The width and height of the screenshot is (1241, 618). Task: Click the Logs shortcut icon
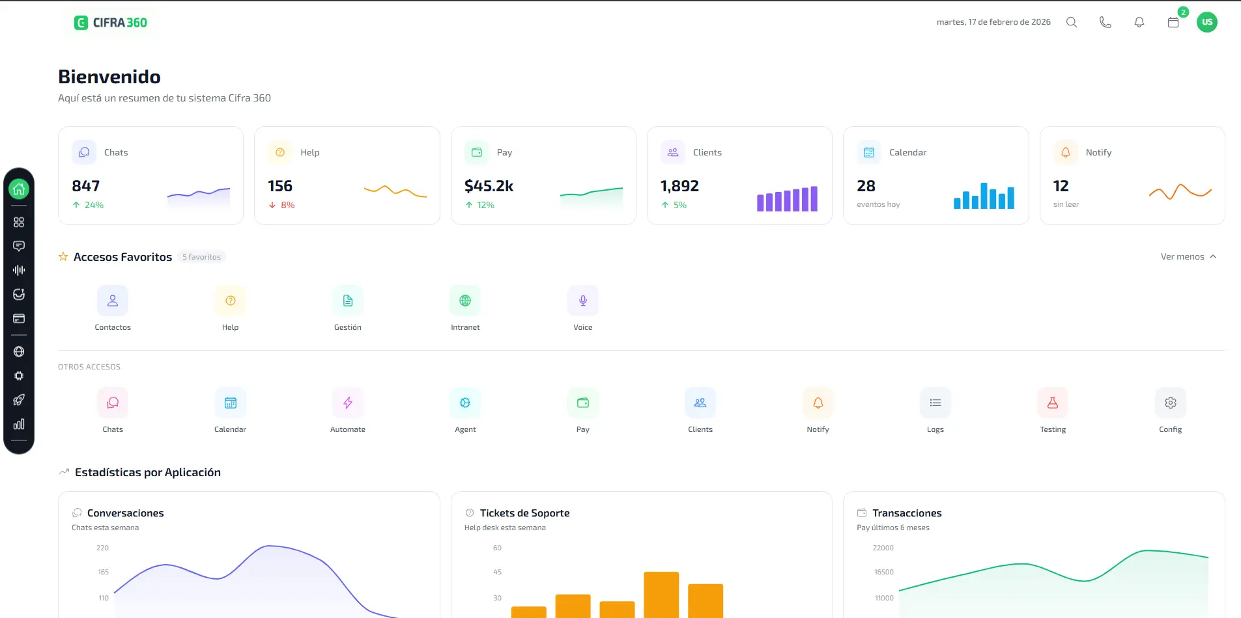[x=935, y=403]
